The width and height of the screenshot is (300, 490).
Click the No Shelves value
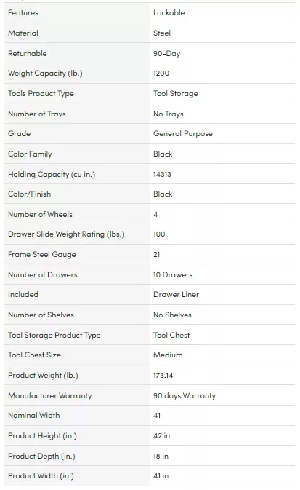tap(172, 315)
